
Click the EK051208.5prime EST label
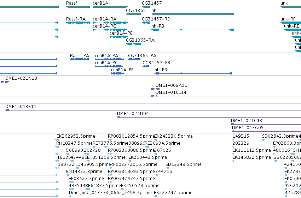[106, 157]
